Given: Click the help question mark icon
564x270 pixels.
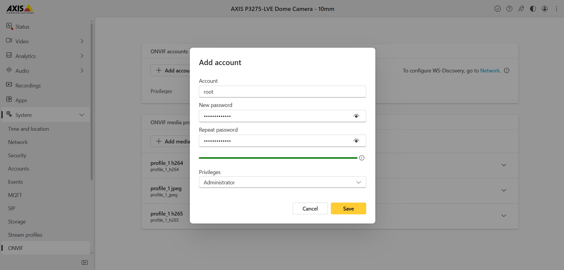Looking at the screenshot, I should coord(509,9).
